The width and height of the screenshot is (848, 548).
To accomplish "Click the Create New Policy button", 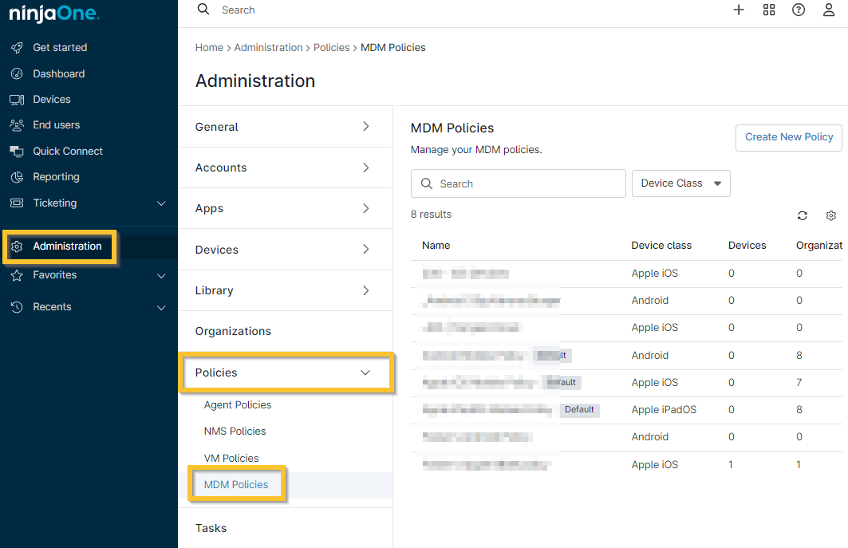I will (x=788, y=137).
